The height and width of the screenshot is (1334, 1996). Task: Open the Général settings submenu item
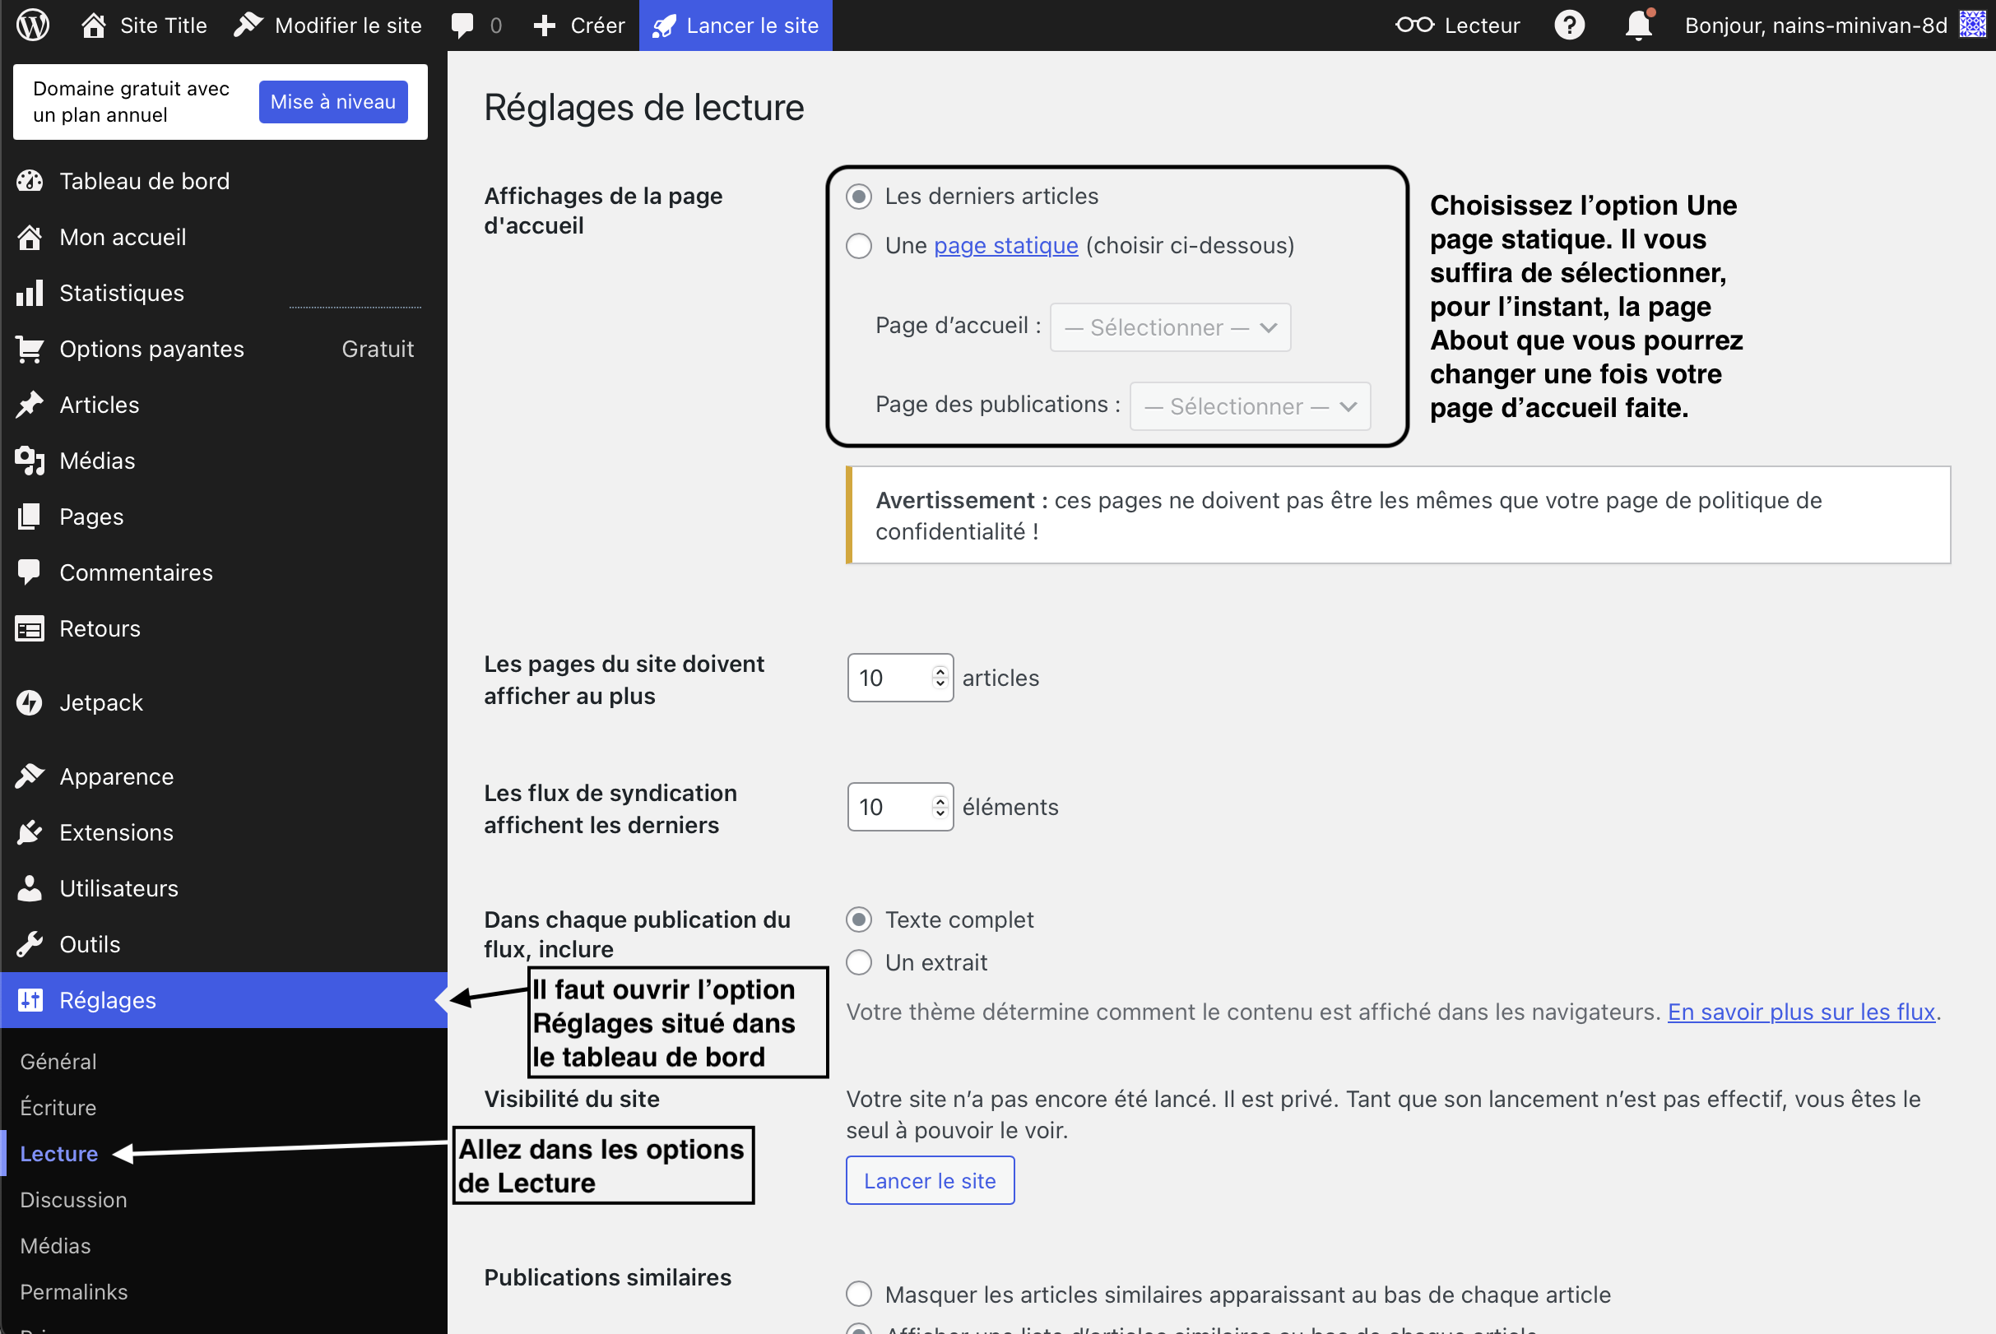pos(58,1062)
